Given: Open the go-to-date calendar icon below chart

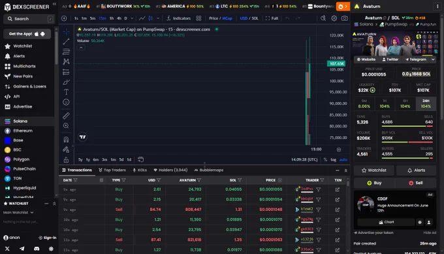Looking at the screenshot, I should [140, 159].
